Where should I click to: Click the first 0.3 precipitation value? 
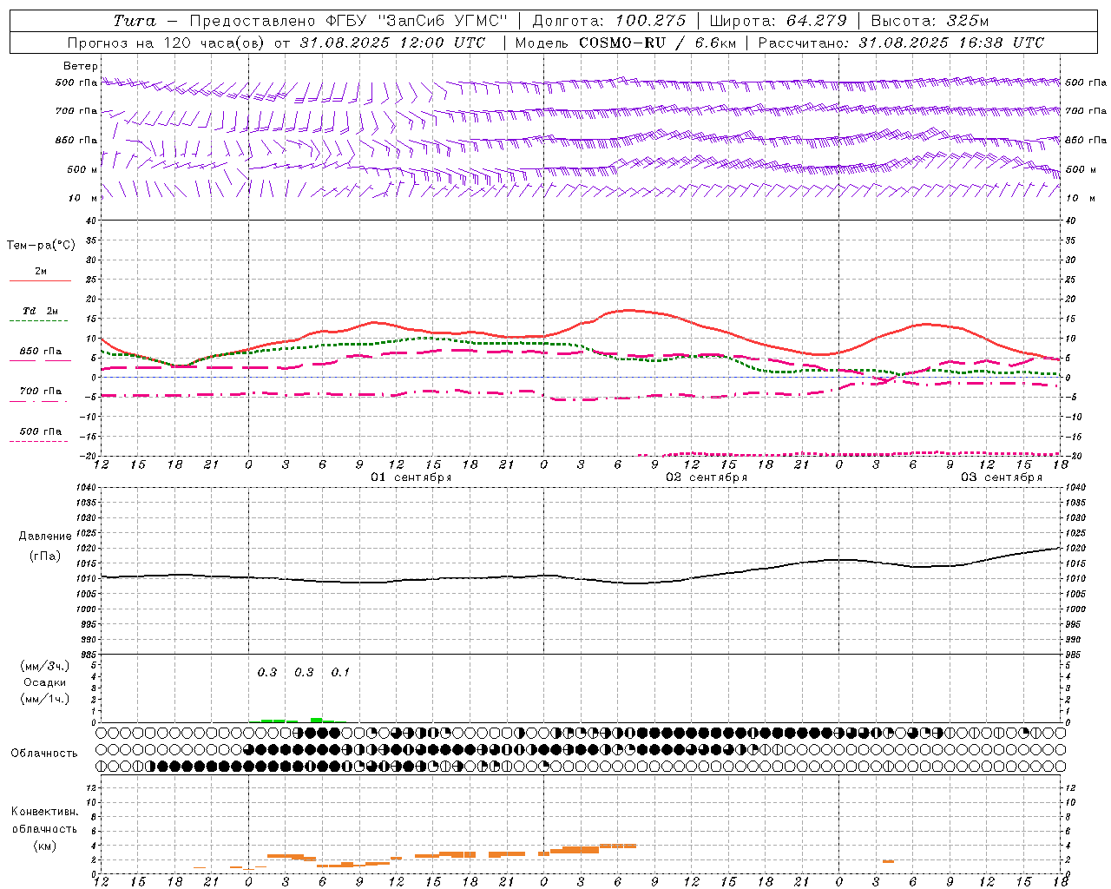click(x=267, y=672)
